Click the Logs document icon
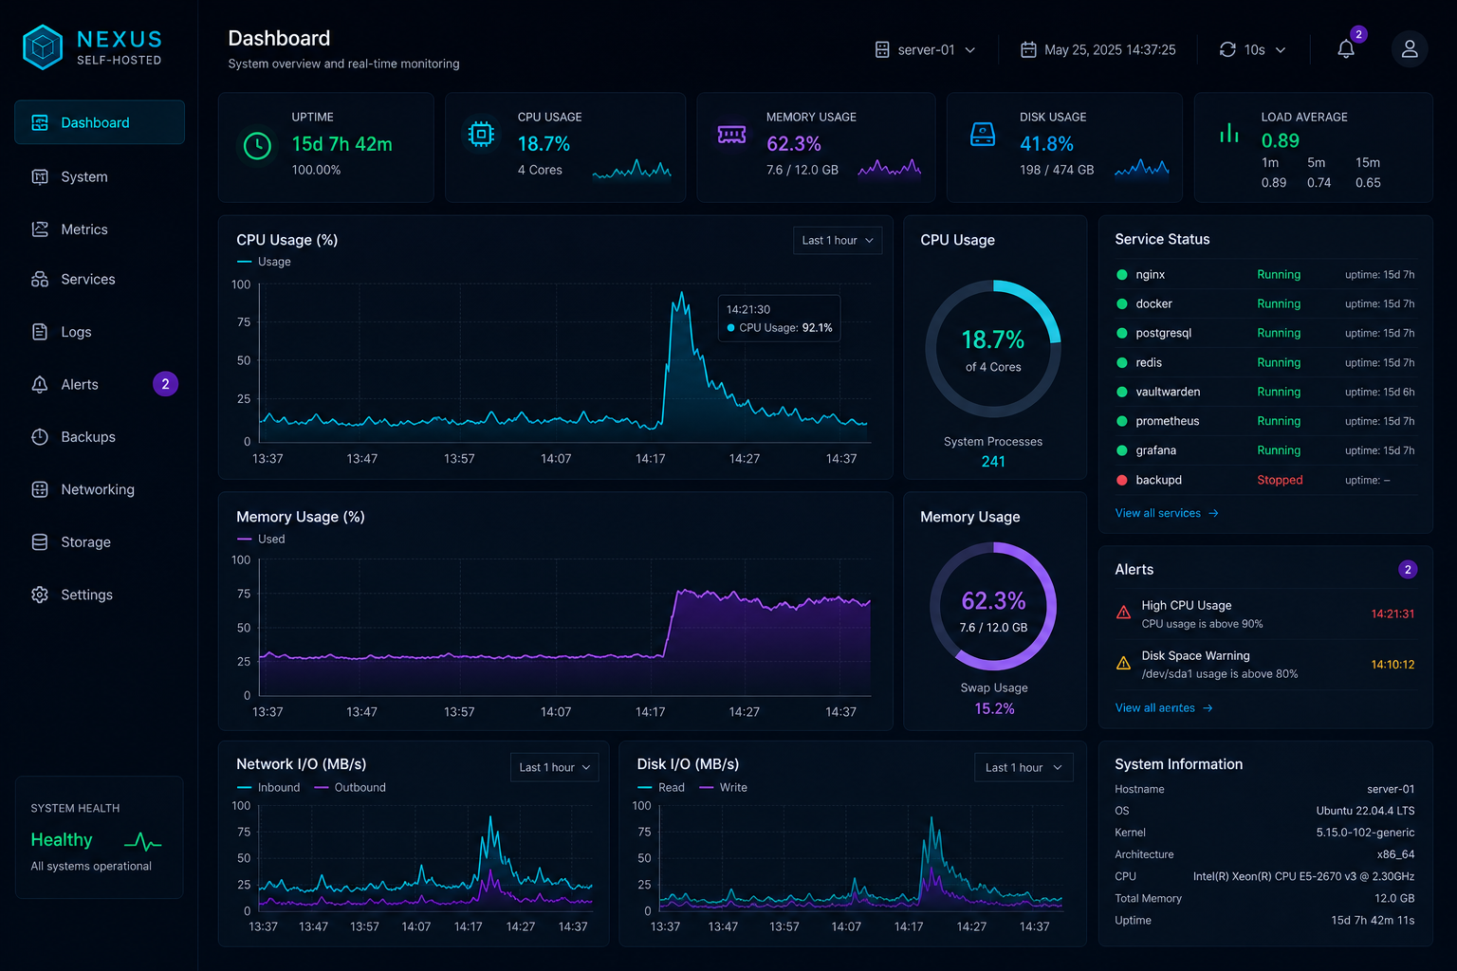Image resolution: width=1457 pixels, height=971 pixels. pyautogui.click(x=40, y=332)
